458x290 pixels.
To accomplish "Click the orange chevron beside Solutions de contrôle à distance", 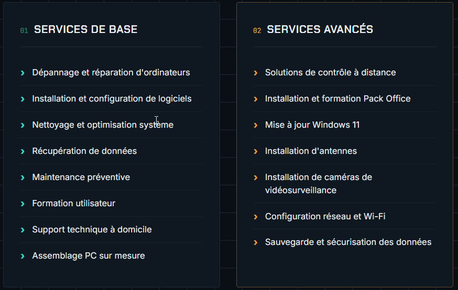I will (x=256, y=73).
